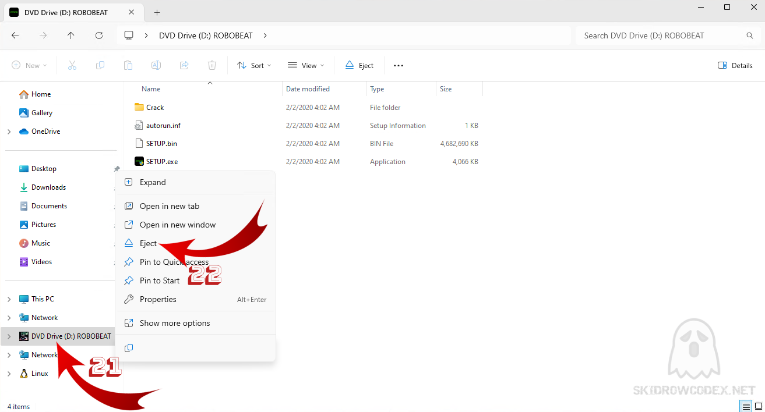Screen dimensions: 765x412
Task: Click the Paste clipboard icon
Action: point(128,66)
